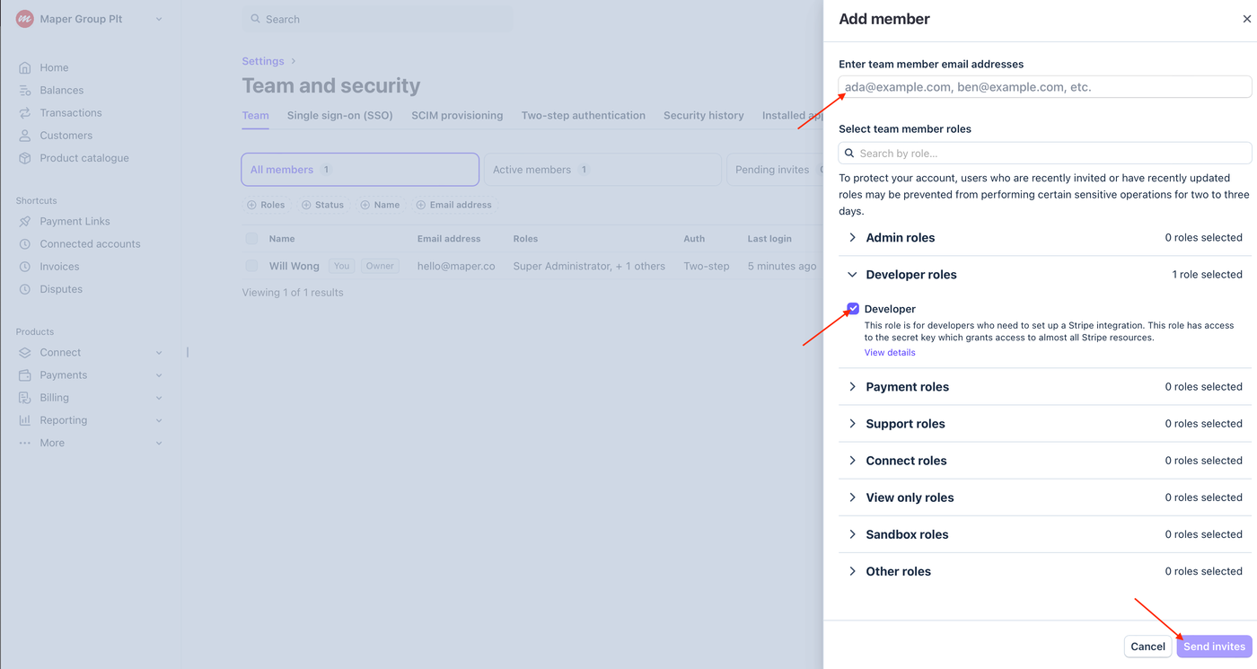The height and width of the screenshot is (669, 1257).
Task: Click the Transactions arrows icon
Action: click(x=25, y=113)
